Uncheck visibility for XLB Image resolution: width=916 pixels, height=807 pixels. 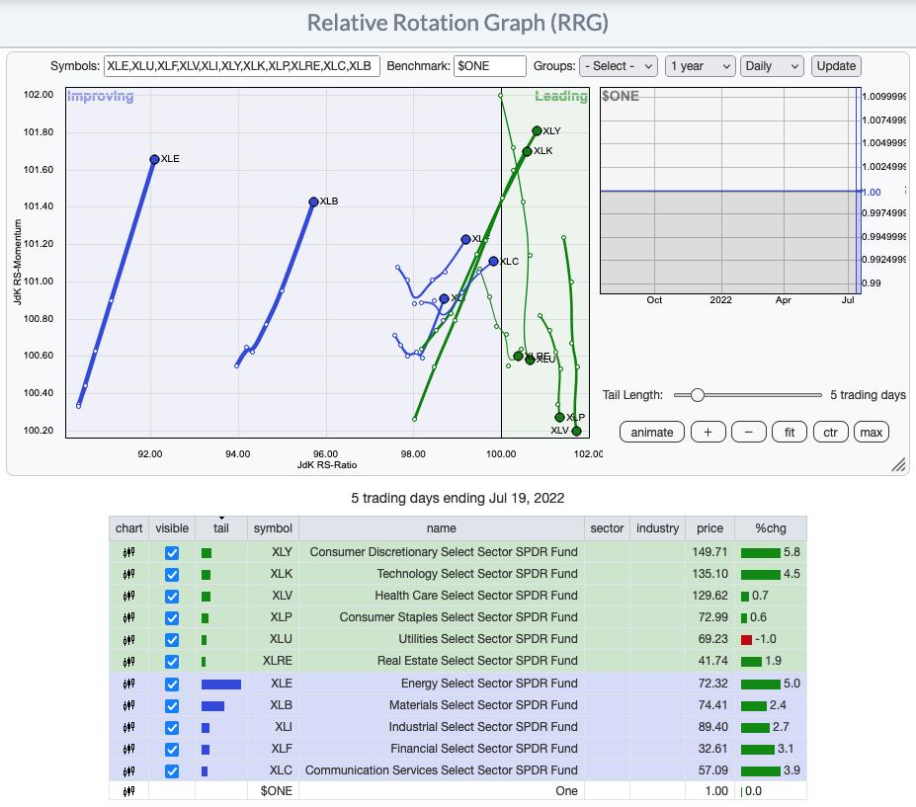click(172, 705)
